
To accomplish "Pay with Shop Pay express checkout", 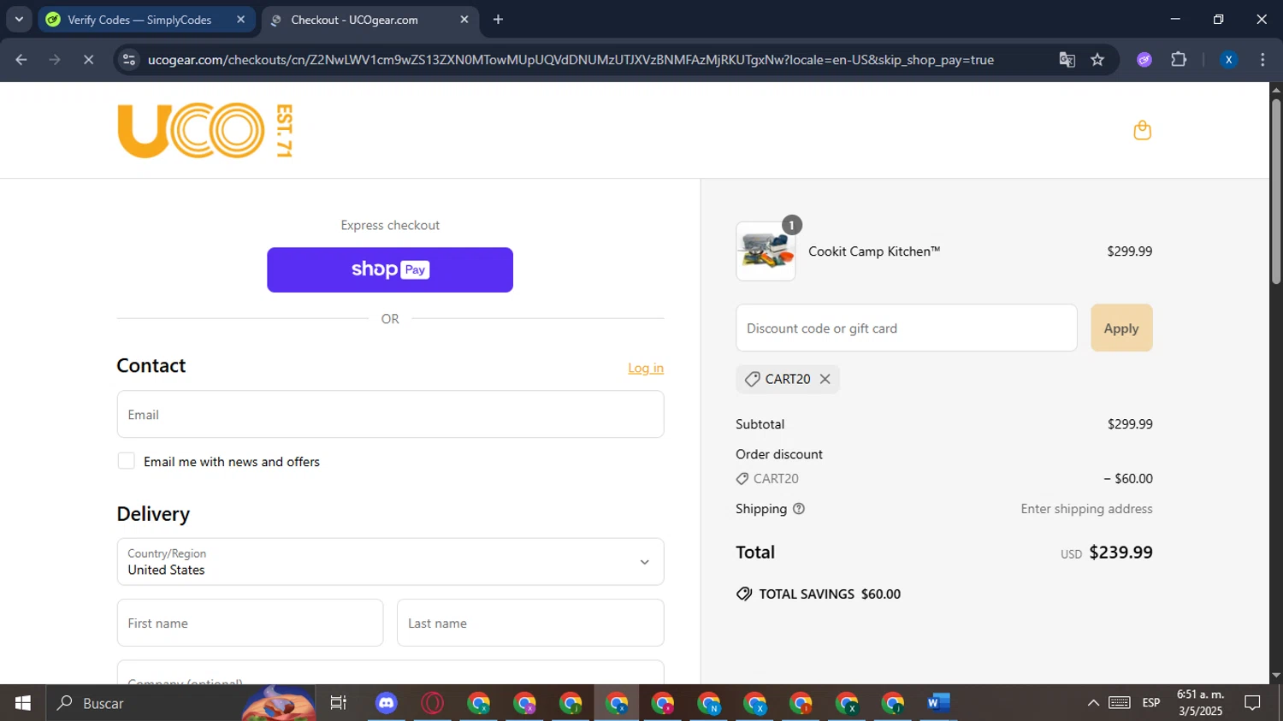I will pyautogui.click(x=390, y=270).
